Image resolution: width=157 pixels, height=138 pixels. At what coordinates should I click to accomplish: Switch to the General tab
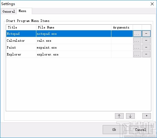point(9,11)
